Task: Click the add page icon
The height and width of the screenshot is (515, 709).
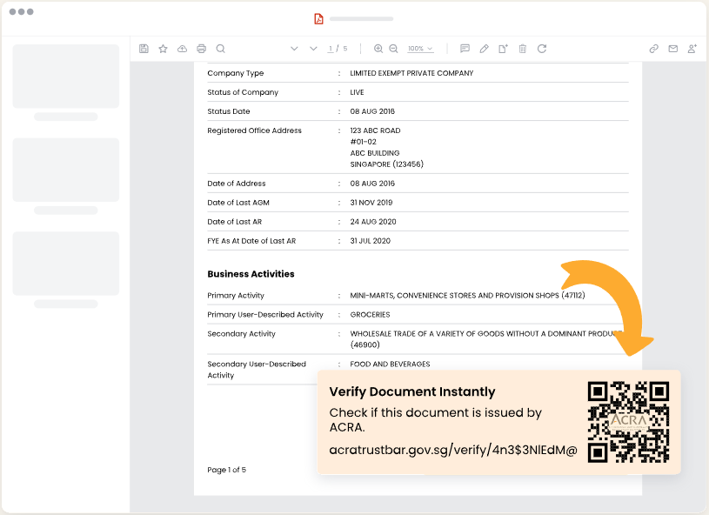Action: pyautogui.click(x=503, y=49)
